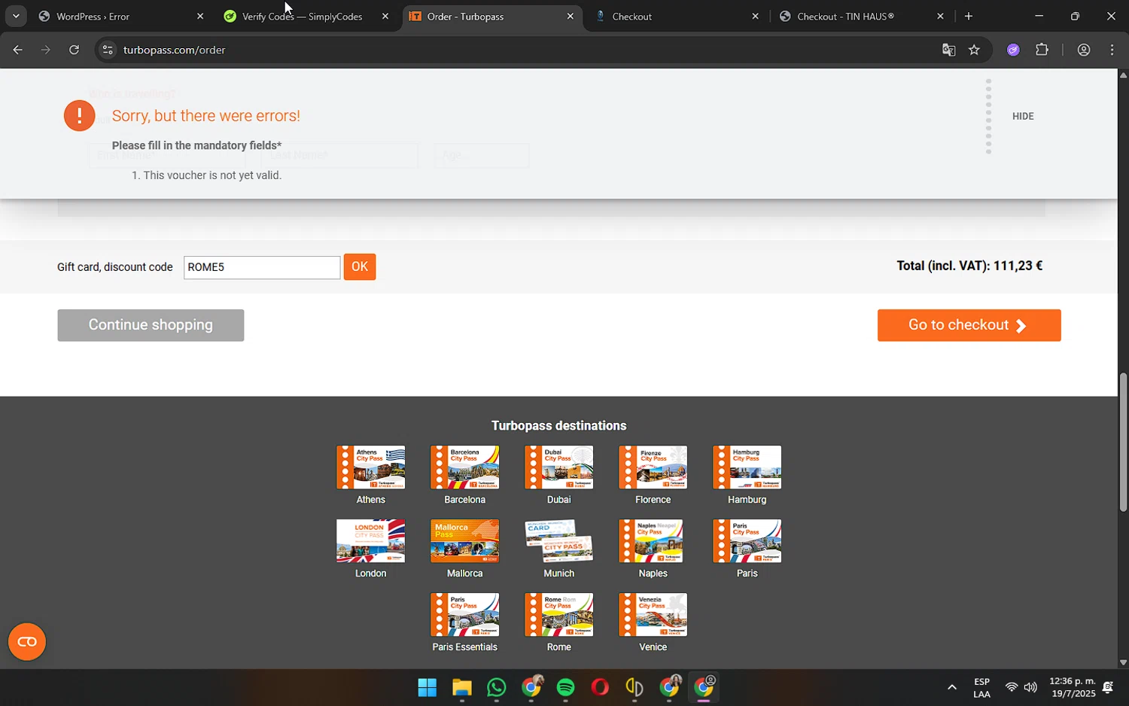The width and height of the screenshot is (1129, 706).
Task: Reload the current page
Action: click(74, 50)
